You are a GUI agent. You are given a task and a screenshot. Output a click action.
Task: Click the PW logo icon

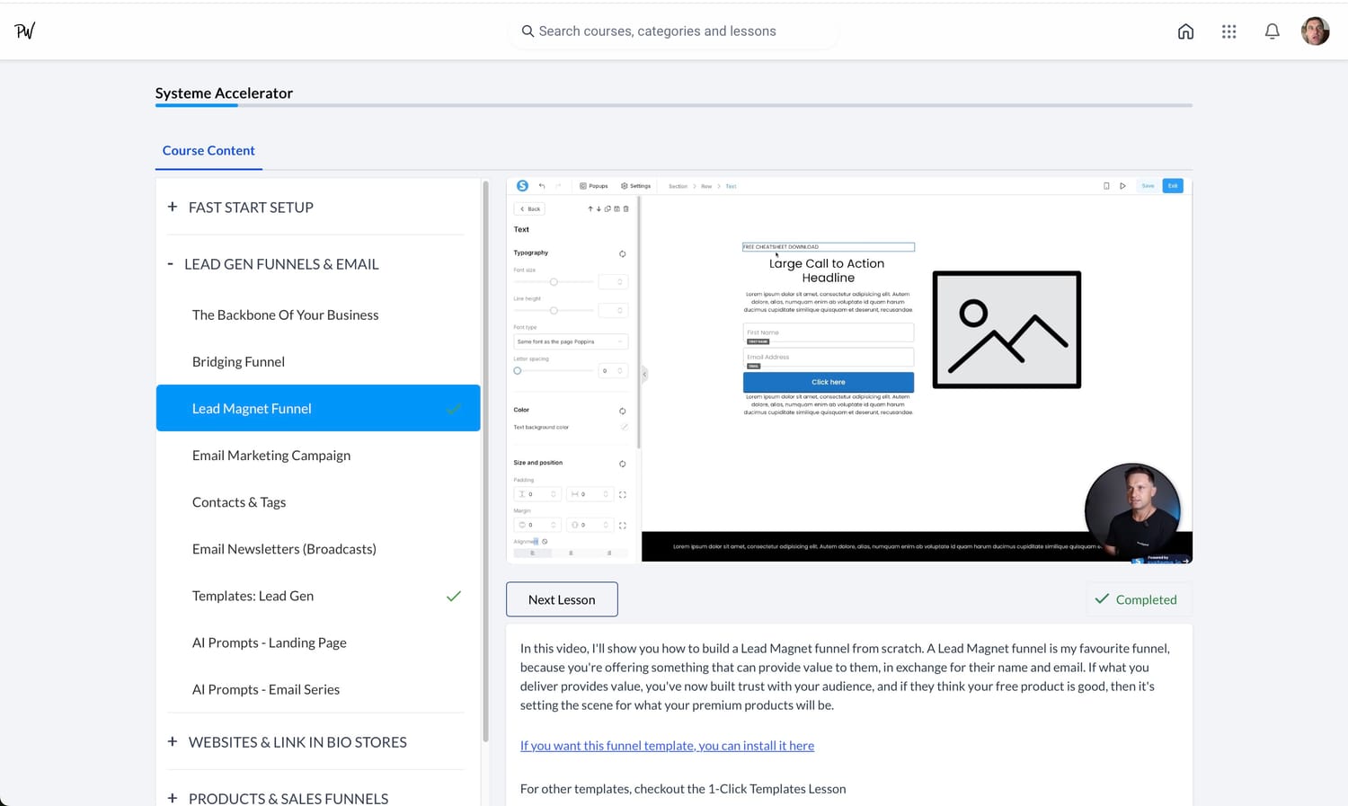tap(25, 31)
